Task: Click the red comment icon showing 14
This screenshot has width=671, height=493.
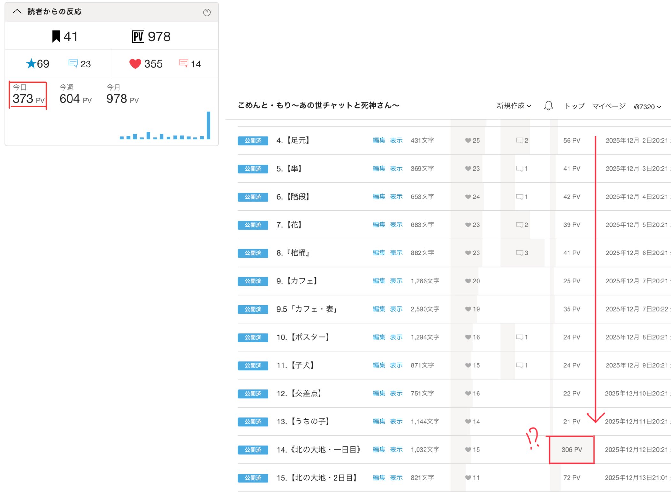Action: [184, 63]
